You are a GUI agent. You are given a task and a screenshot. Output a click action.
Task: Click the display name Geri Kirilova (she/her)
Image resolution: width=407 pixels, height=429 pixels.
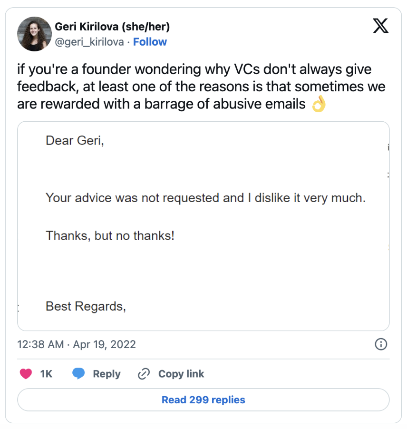[x=112, y=27]
